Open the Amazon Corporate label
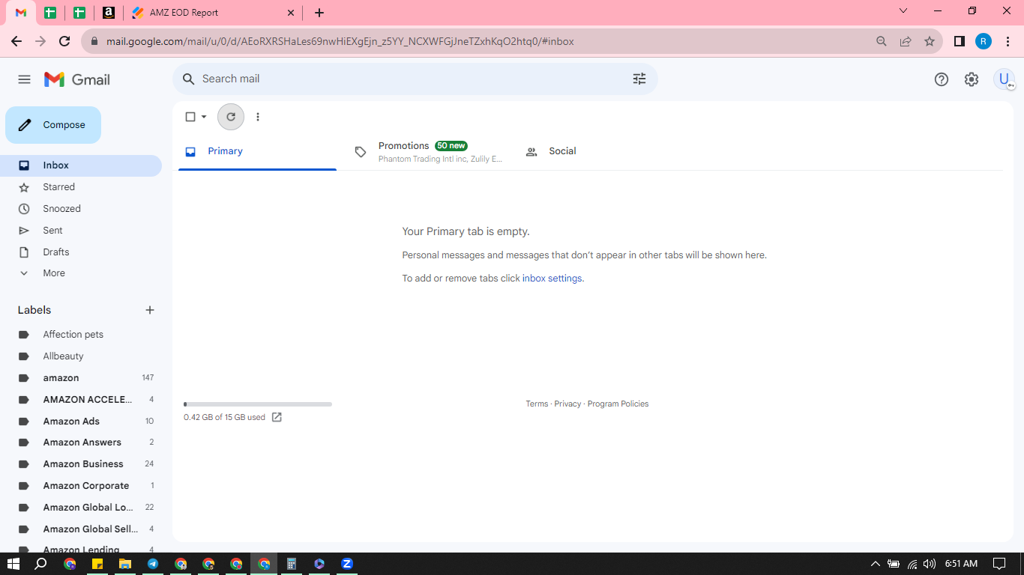Screen dimensions: 1024x575 81,486
